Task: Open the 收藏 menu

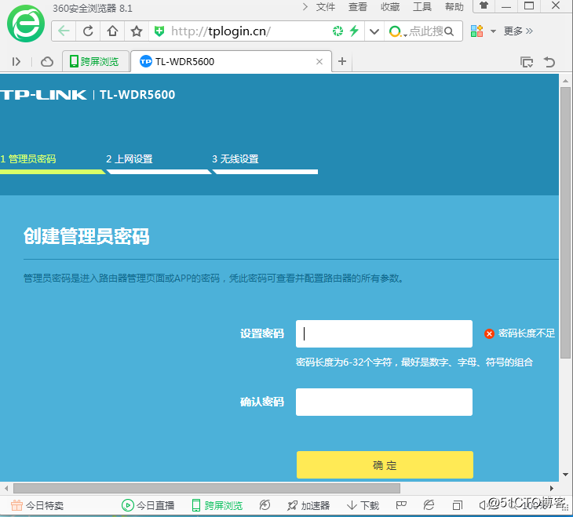Action: coord(390,7)
